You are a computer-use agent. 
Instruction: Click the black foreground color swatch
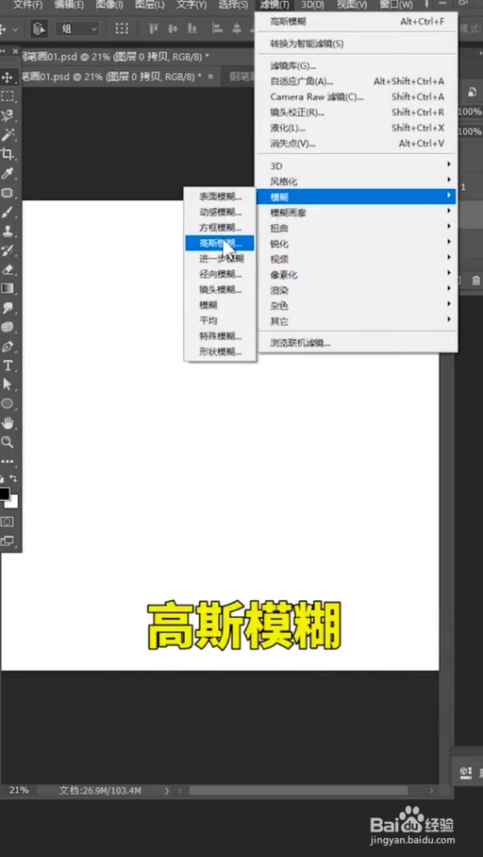4,493
